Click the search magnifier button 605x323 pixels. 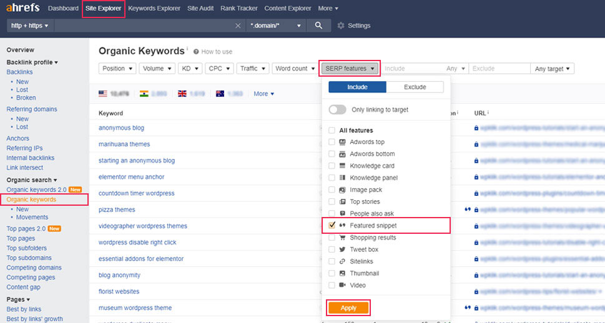(318, 26)
